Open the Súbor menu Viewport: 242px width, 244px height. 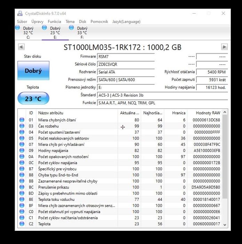22,22
